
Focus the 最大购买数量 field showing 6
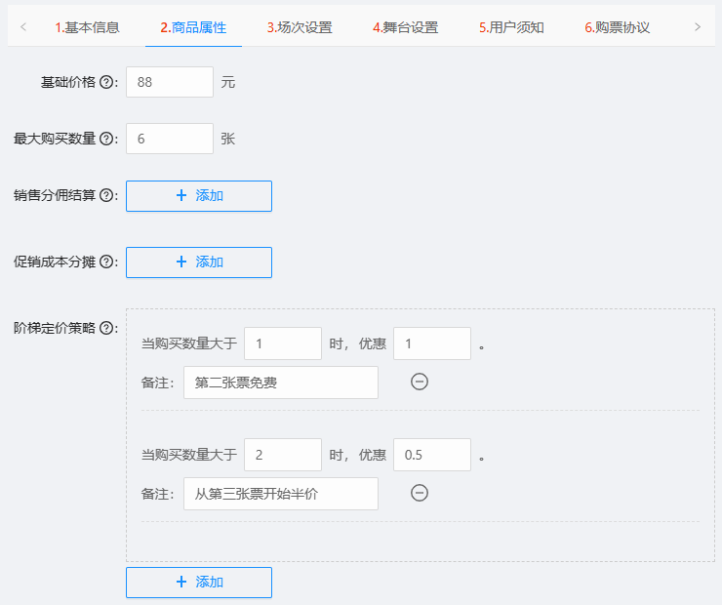[x=170, y=139]
